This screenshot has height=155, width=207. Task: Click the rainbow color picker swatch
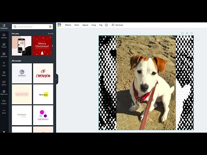click(x=59, y=25)
